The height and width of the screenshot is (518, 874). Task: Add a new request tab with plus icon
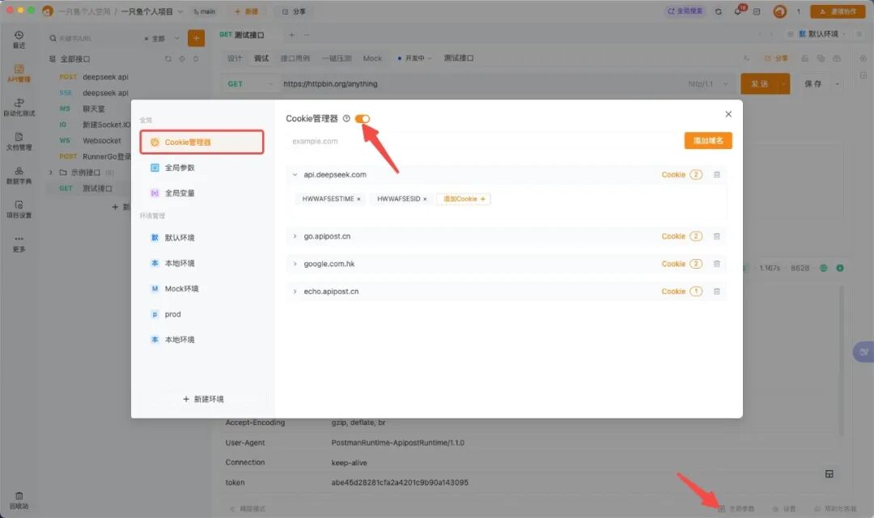pos(291,35)
